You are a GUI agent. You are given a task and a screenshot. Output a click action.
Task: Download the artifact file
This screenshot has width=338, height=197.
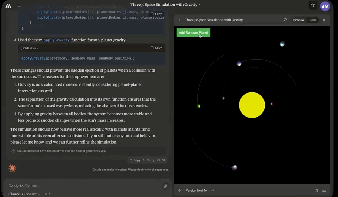coord(324,190)
